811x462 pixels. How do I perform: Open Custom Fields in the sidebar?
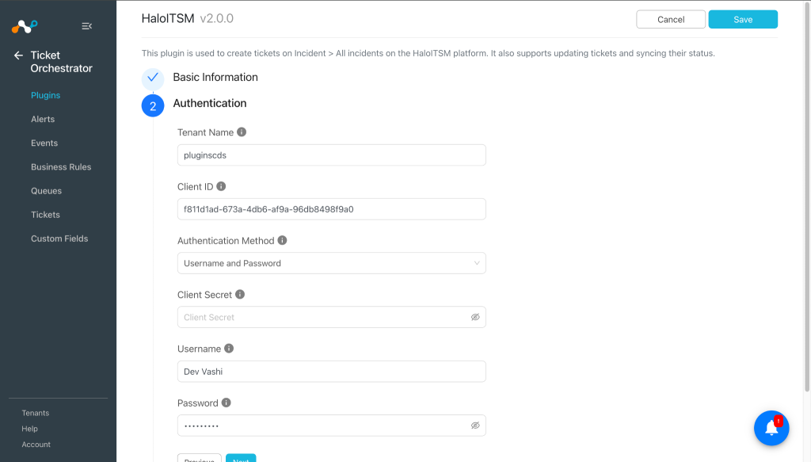(59, 239)
